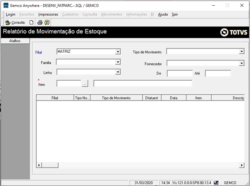Image resolution: width=250 pixels, height=186 pixels.
Task: Expand the Tipo de Movimento dropdown
Action: 242,51
